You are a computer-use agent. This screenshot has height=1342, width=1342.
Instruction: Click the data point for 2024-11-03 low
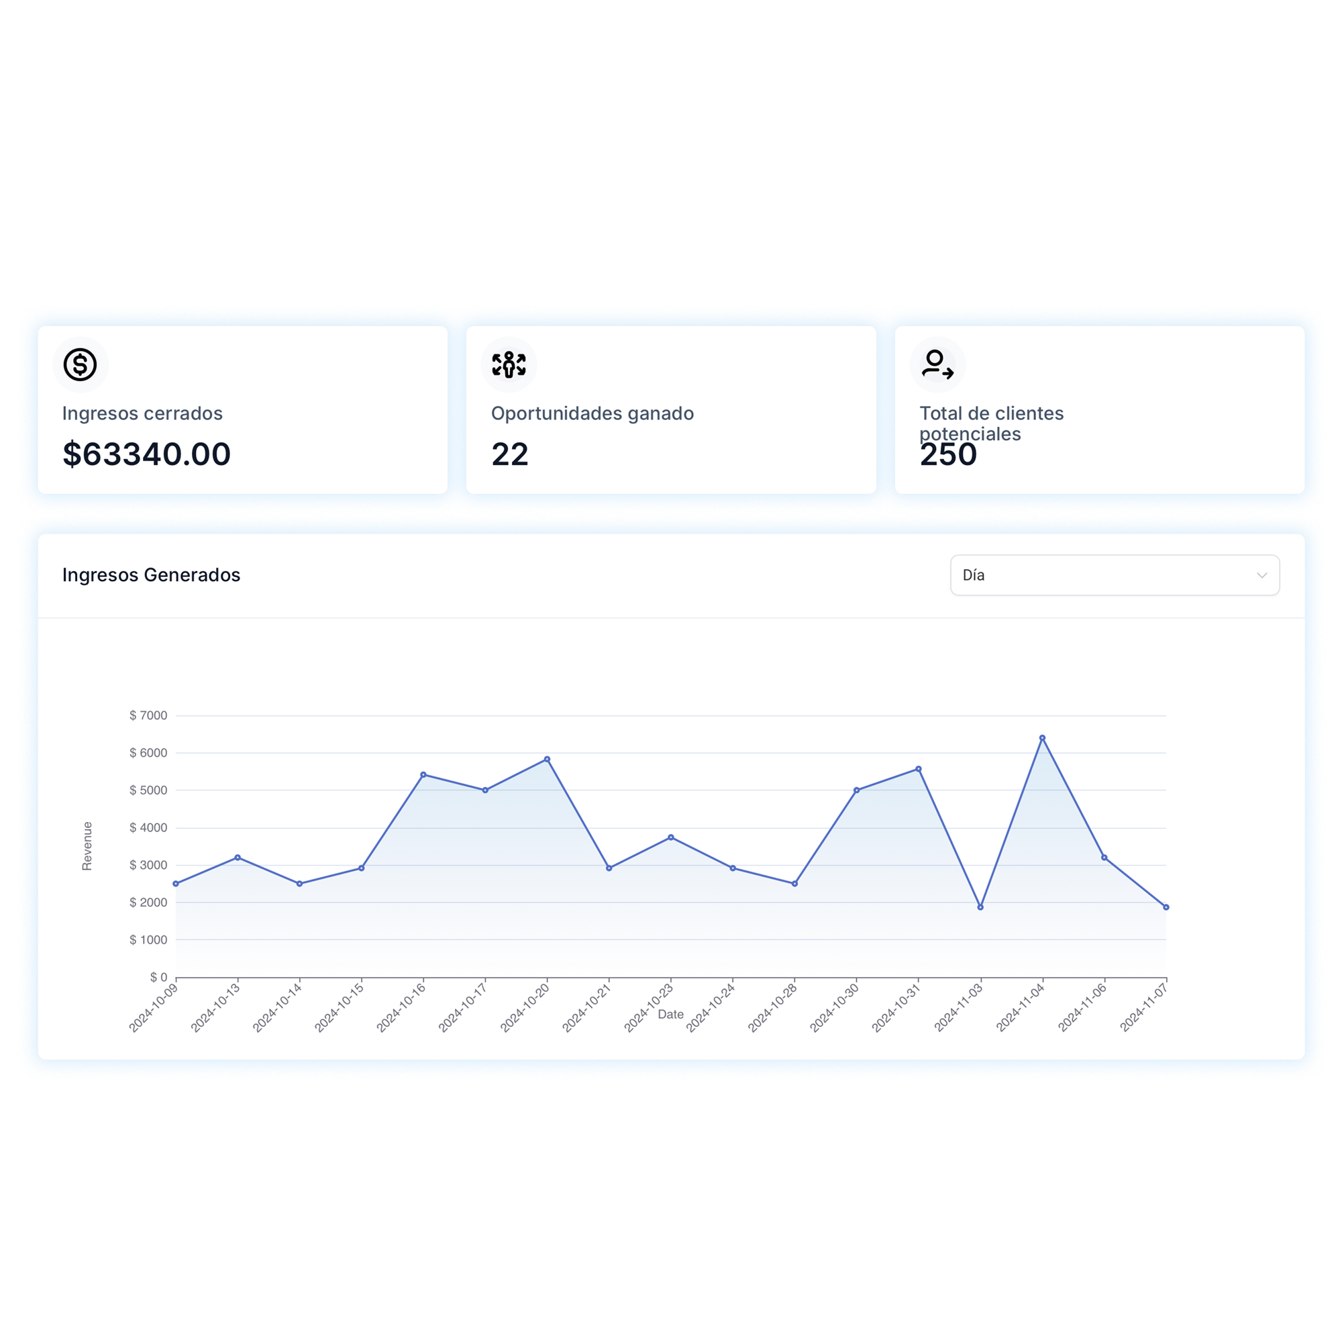(x=980, y=907)
